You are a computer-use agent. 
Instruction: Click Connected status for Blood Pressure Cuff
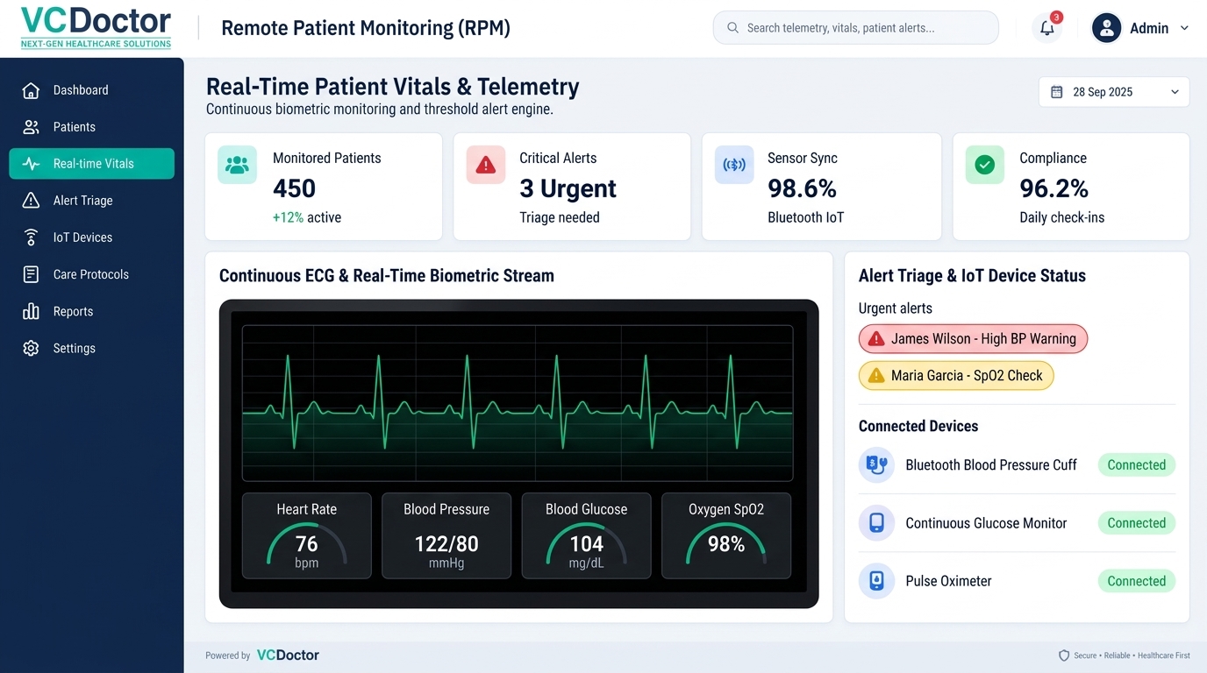(1136, 465)
